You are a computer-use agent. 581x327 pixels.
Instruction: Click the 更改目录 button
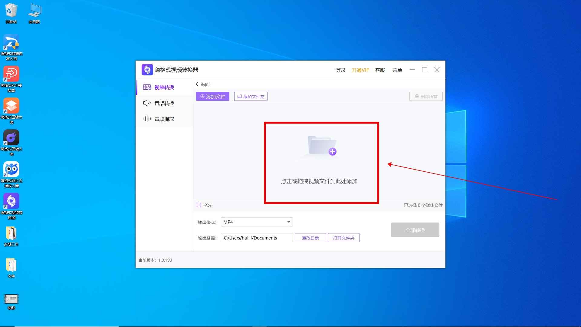click(310, 238)
